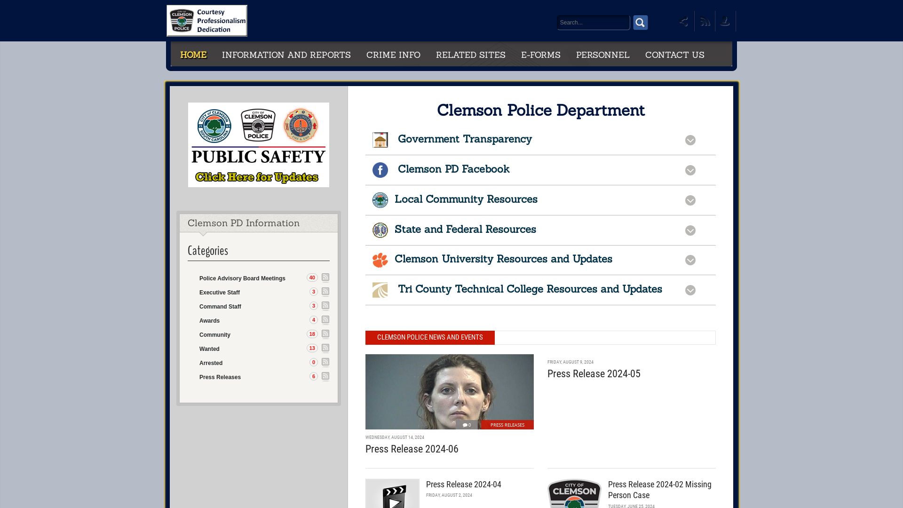Screen dimensions: 903x508
Task: Open Press Release 2024-02 Missing Person Case
Action: click(x=659, y=490)
